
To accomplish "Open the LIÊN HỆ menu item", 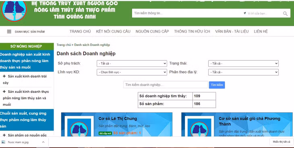I will (x=261, y=31).
